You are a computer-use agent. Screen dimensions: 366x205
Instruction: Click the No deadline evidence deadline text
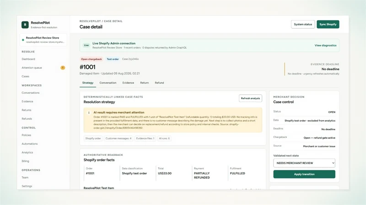pyautogui.click(x=330, y=69)
